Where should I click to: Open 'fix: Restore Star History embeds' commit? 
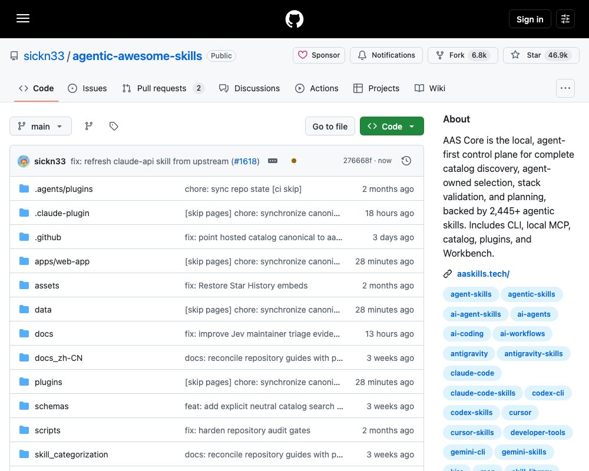click(246, 286)
